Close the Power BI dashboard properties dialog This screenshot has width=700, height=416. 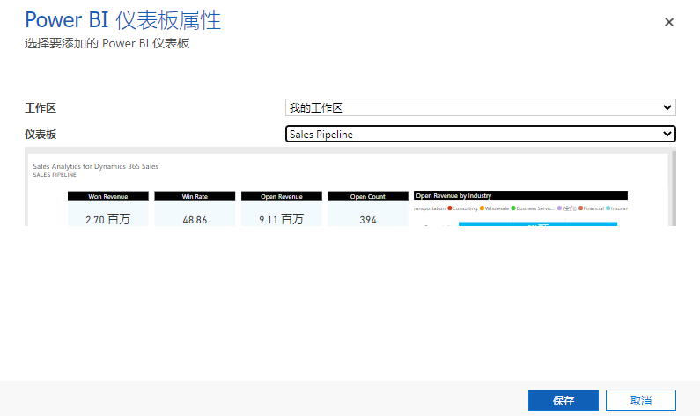point(669,22)
